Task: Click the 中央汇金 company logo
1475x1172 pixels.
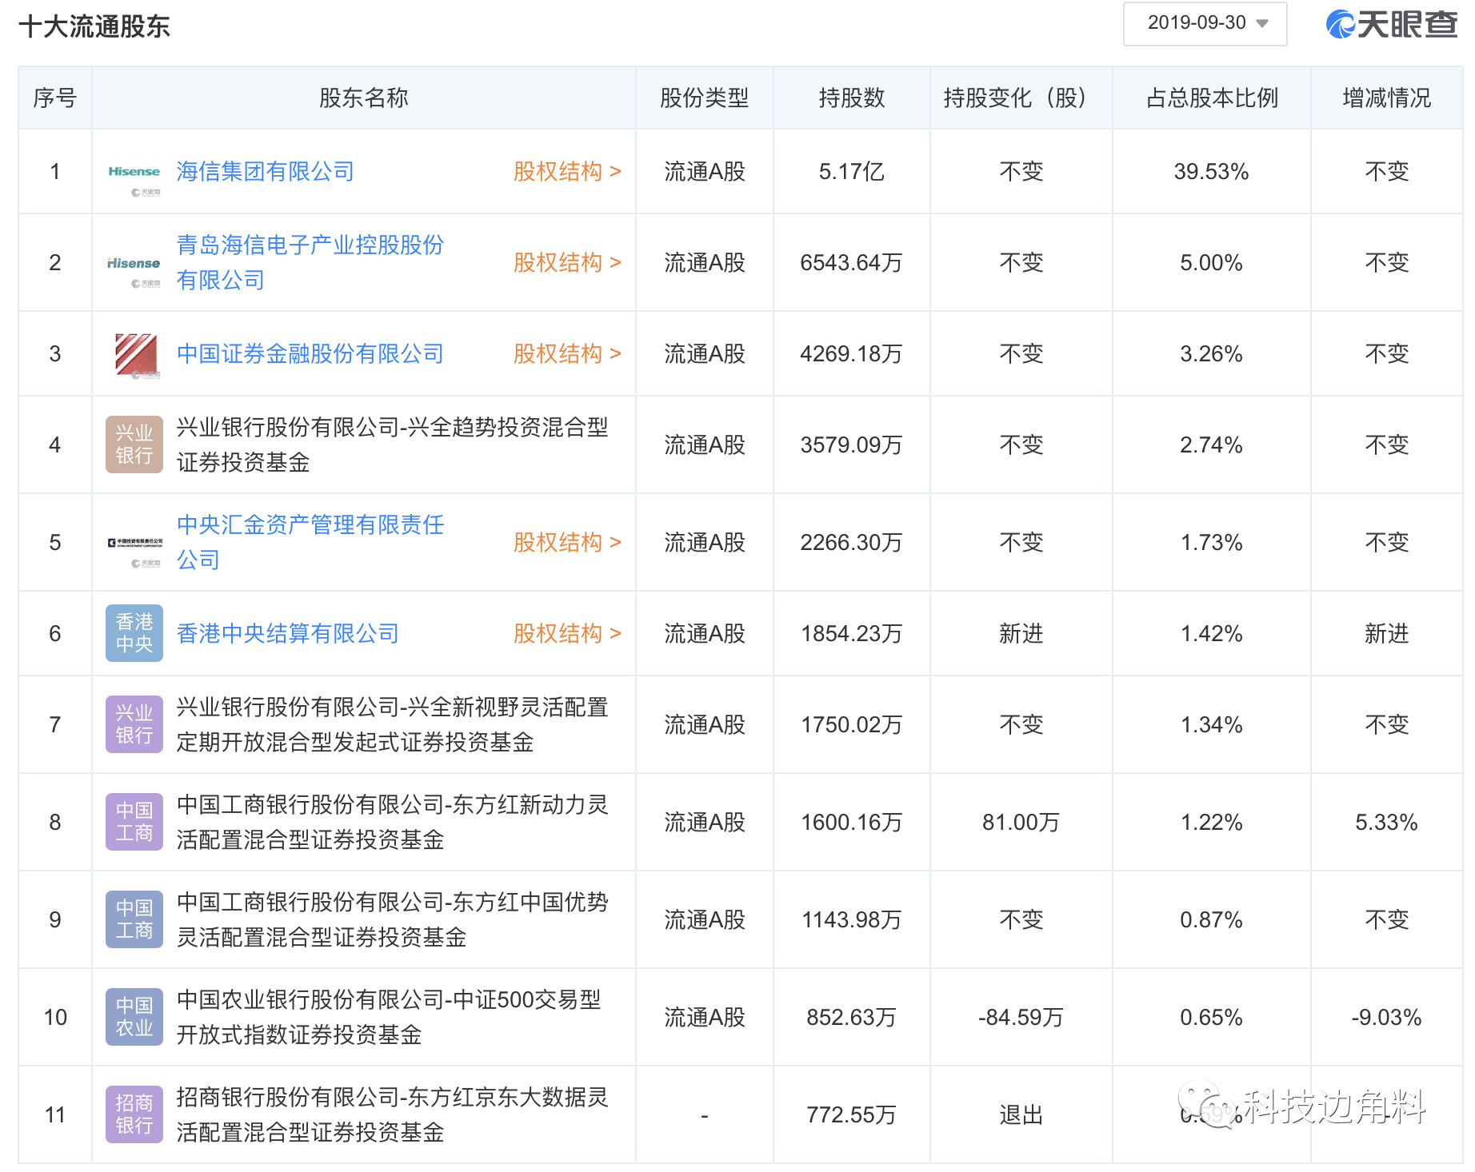Action: coord(134,542)
